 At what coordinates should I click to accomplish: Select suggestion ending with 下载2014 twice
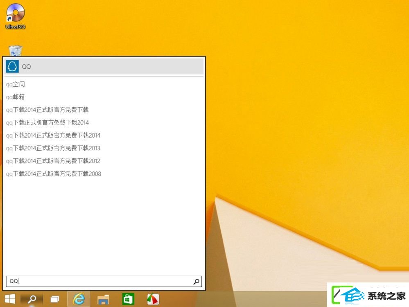(x=53, y=135)
